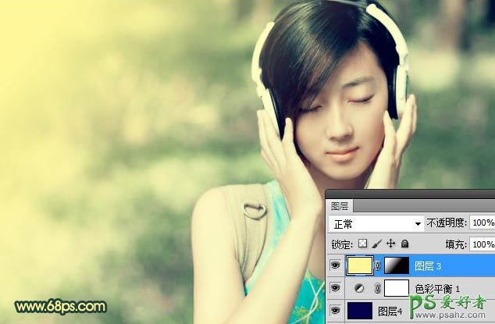Click the dark blue 图层4 thumbnail

pos(358,311)
